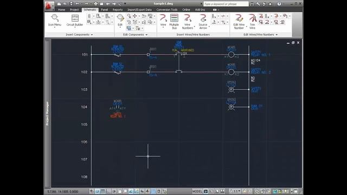Switch to the Panel ribbon tab
The image size is (347, 195).
pos(105,10)
